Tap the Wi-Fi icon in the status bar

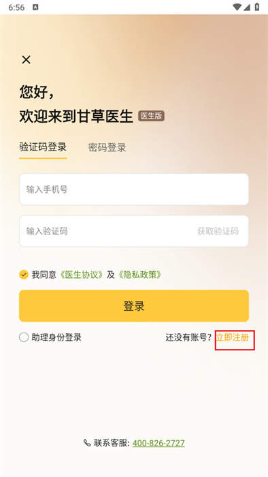[x=237, y=7]
